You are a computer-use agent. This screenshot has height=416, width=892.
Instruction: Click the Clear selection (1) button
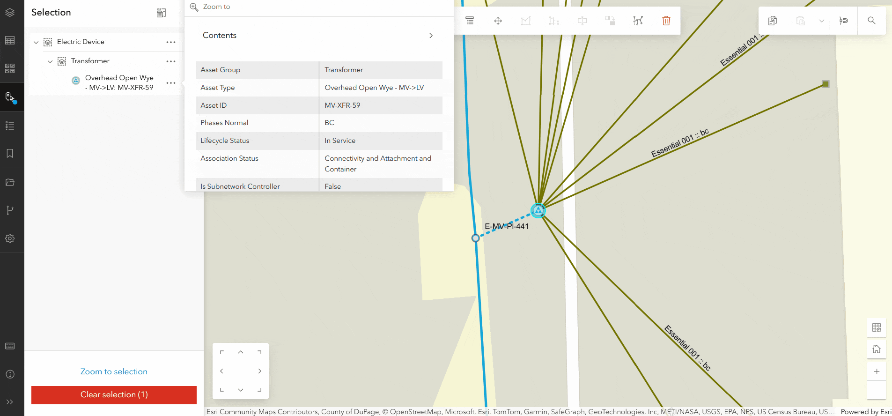coord(114,395)
